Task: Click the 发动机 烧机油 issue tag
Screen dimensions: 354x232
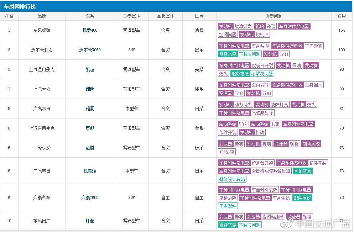Action: point(254,35)
